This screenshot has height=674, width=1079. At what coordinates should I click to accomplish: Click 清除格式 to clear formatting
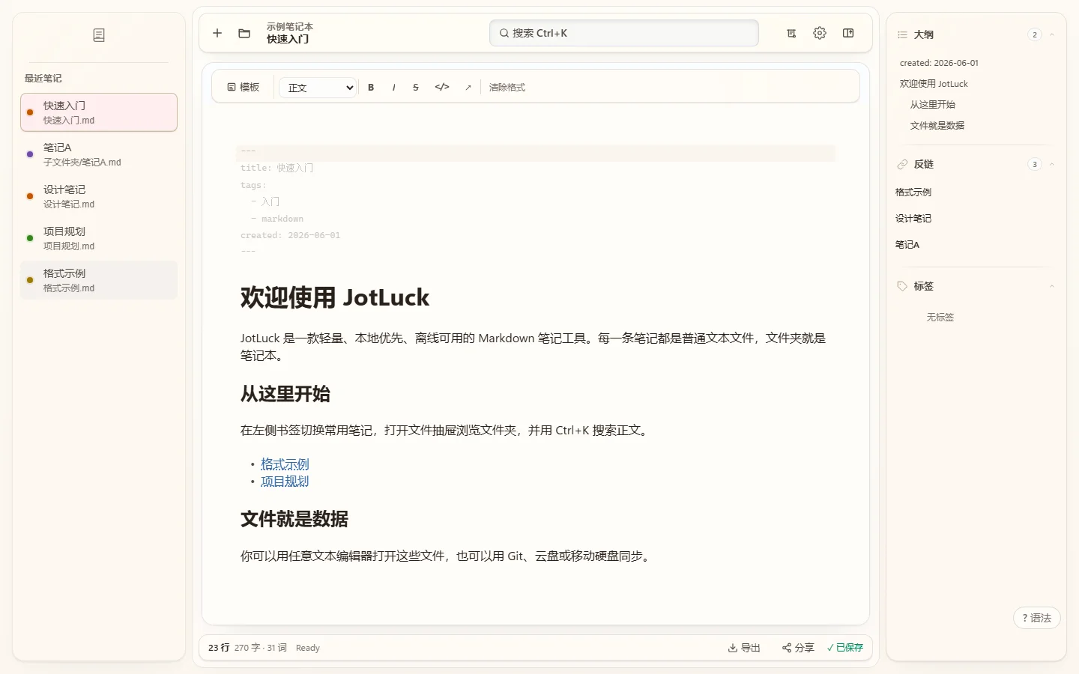point(507,88)
